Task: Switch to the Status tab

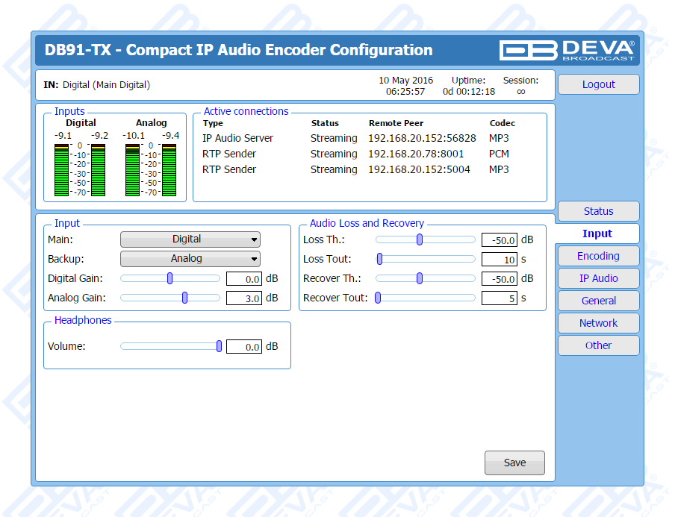Action: (x=598, y=211)
